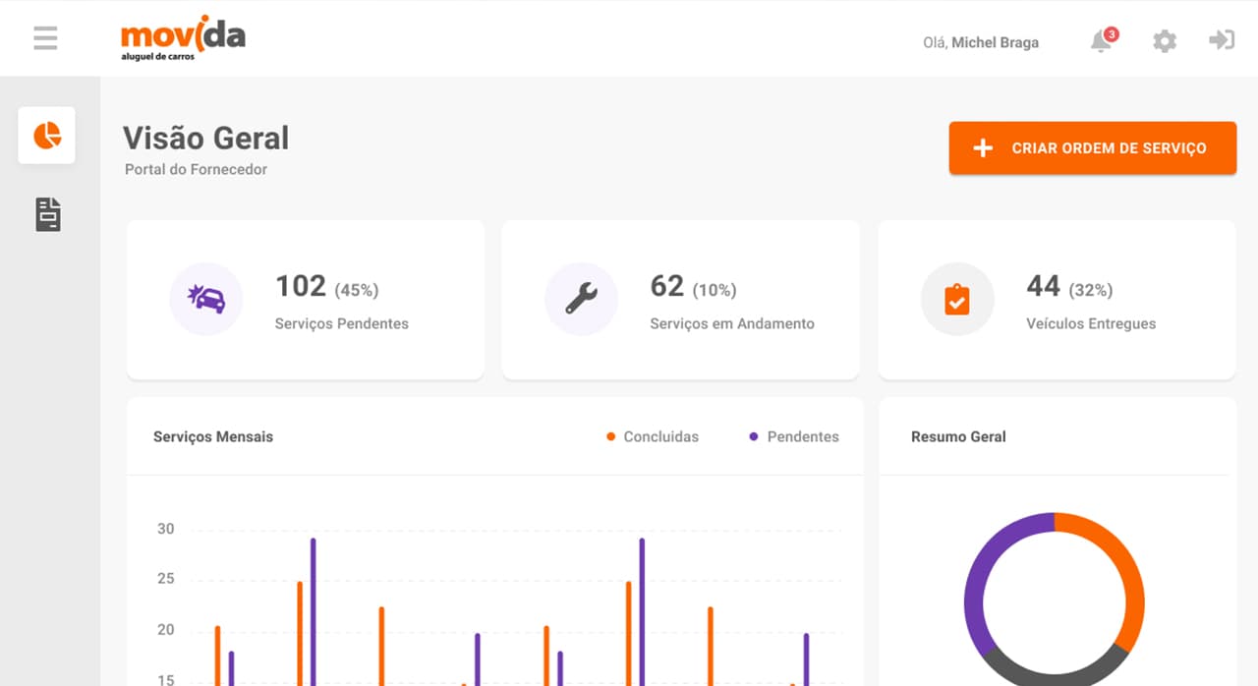
Task: Open the Serviços Pendentes card
Action: coord(305,299)
